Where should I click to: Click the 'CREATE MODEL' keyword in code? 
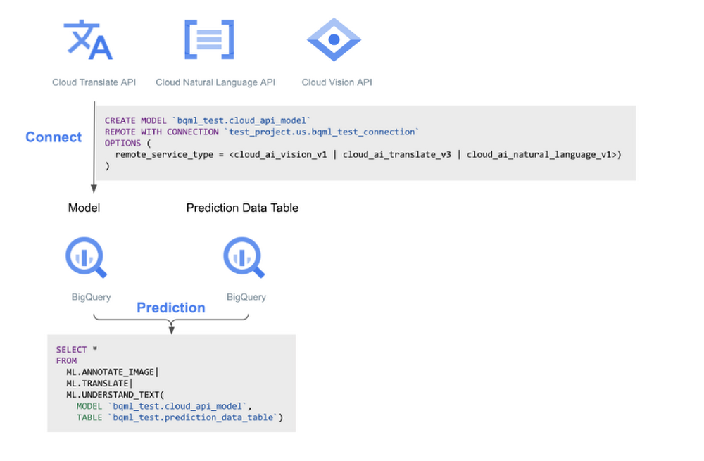[x=136, y=120]
